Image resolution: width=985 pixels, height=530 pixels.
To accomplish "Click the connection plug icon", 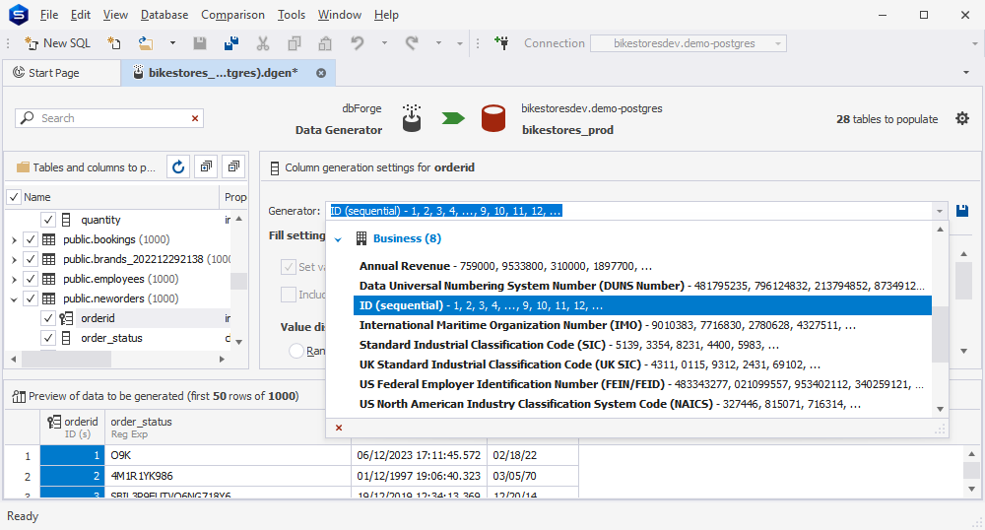I will pyautogui.click(x=501, y=43).
